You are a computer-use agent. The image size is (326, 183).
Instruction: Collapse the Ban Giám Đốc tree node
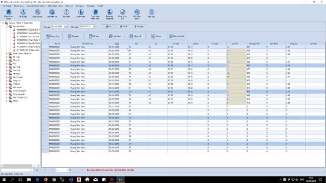[x=6, y=26]
